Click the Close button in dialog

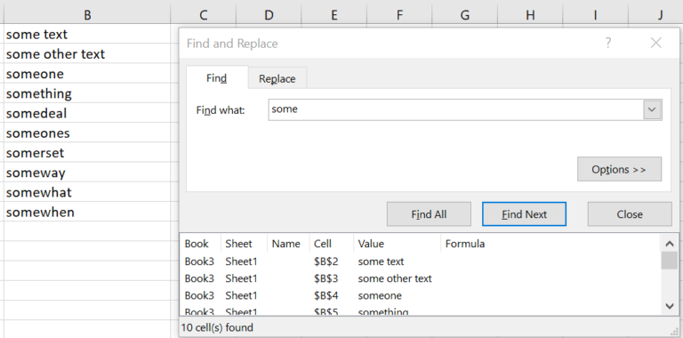click(630, 213)
